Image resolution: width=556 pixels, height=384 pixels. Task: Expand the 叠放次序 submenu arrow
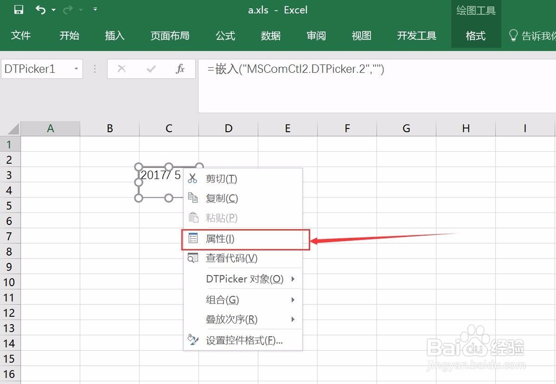click(293, 320)
